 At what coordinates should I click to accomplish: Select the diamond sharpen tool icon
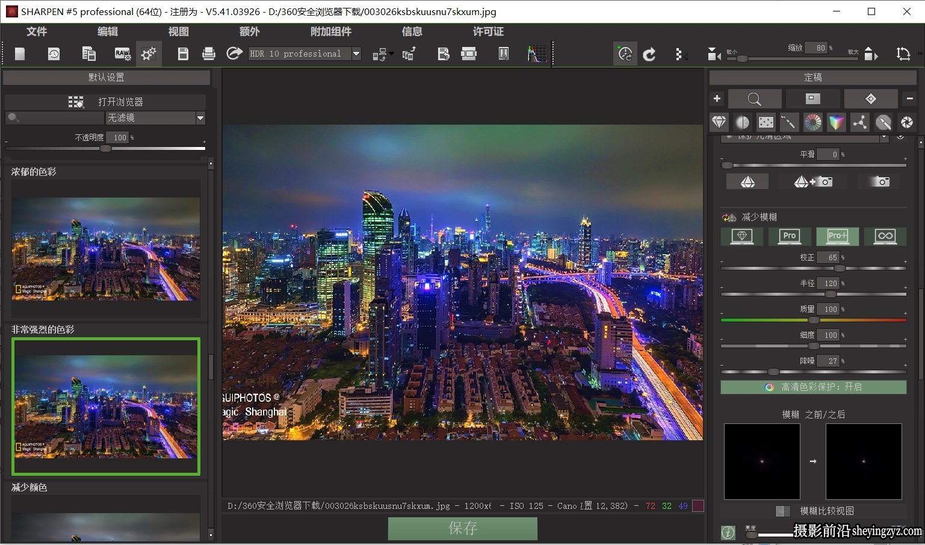tap(719, 122)
